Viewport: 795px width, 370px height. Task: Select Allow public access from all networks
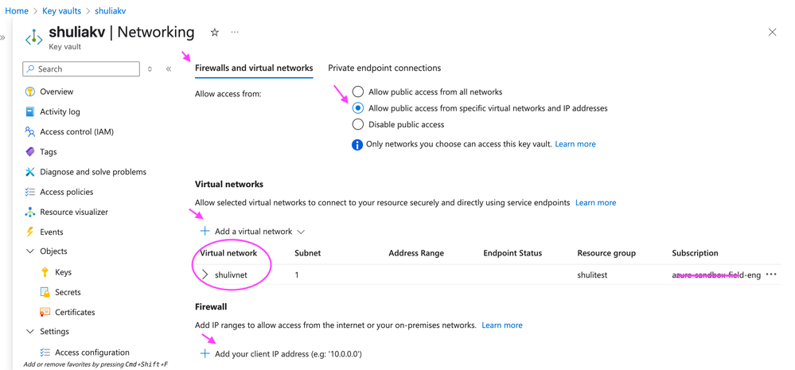click(358, 92)
